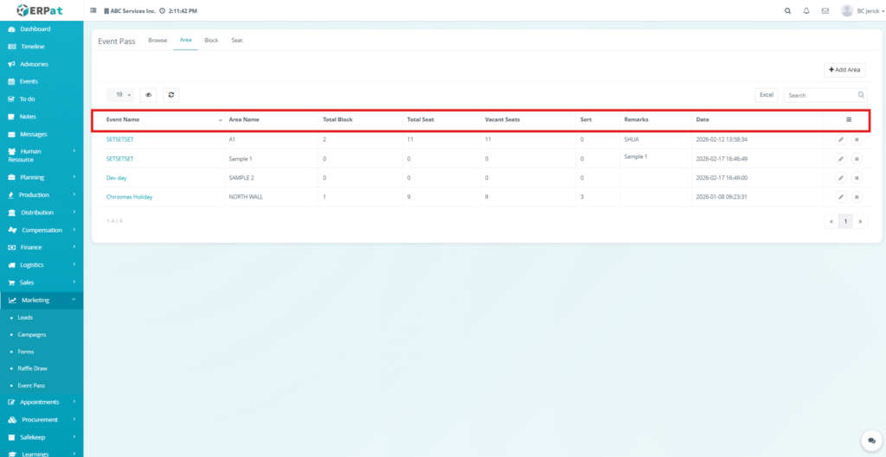886x457 pixels.
Task: Edit the NORTH WALL row pencil icon
Action: [x=840, y=197]
